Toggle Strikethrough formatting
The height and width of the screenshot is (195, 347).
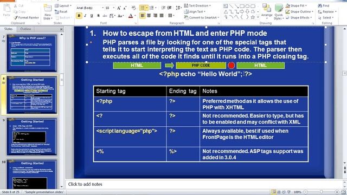[x=105, y=16]
